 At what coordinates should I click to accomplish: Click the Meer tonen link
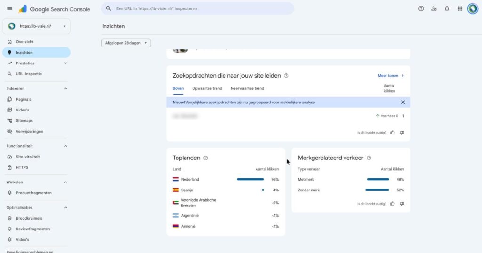[391, 76]
